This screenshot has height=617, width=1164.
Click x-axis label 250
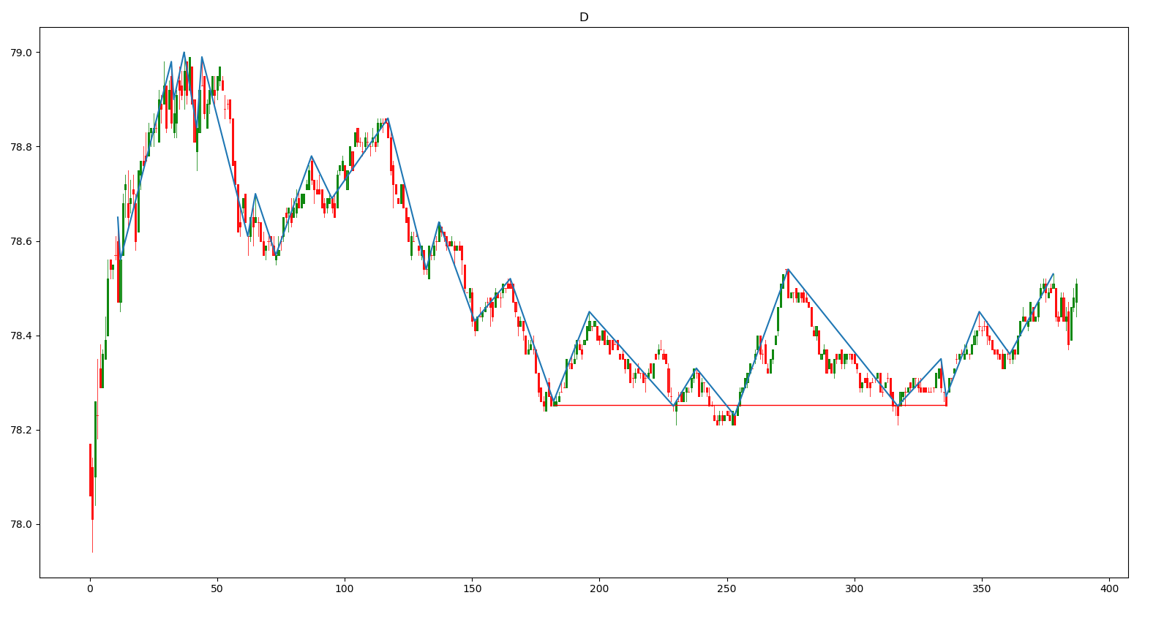pyautogui.click(x=726, y=588)
